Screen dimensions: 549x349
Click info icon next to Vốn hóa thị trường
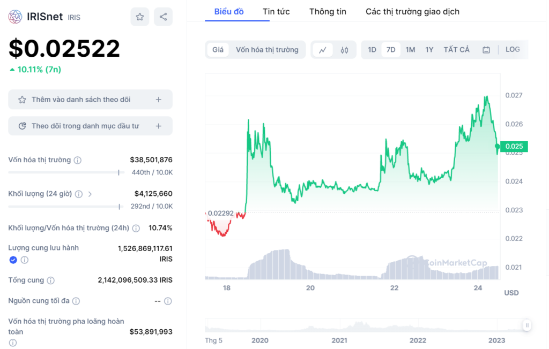pos(78,160)
